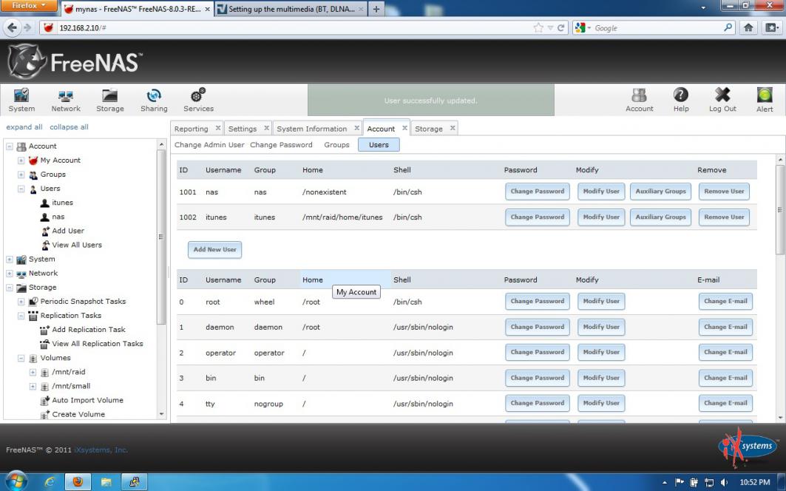Open the Storage toolbar icon

(x=109, y=100)
